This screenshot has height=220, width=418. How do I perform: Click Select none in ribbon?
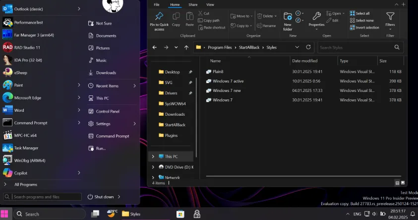coord(362,20)
